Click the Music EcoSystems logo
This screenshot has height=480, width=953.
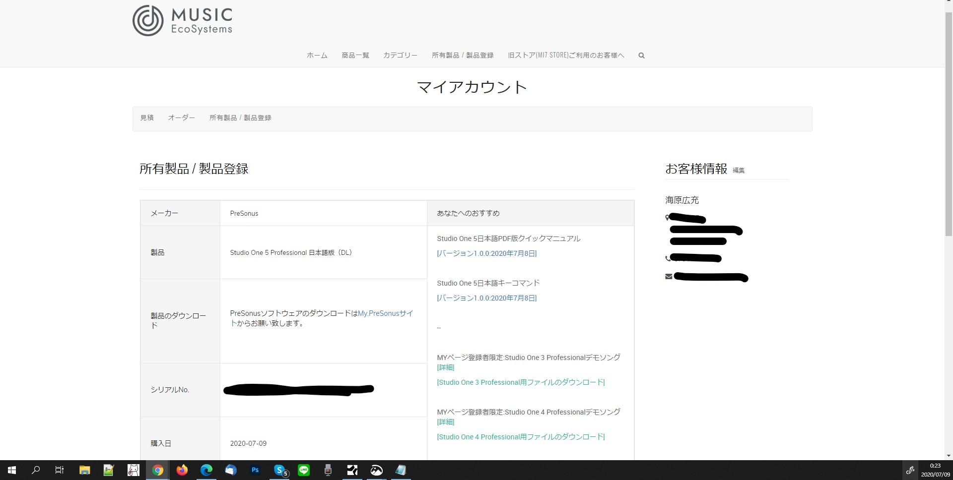182,21
